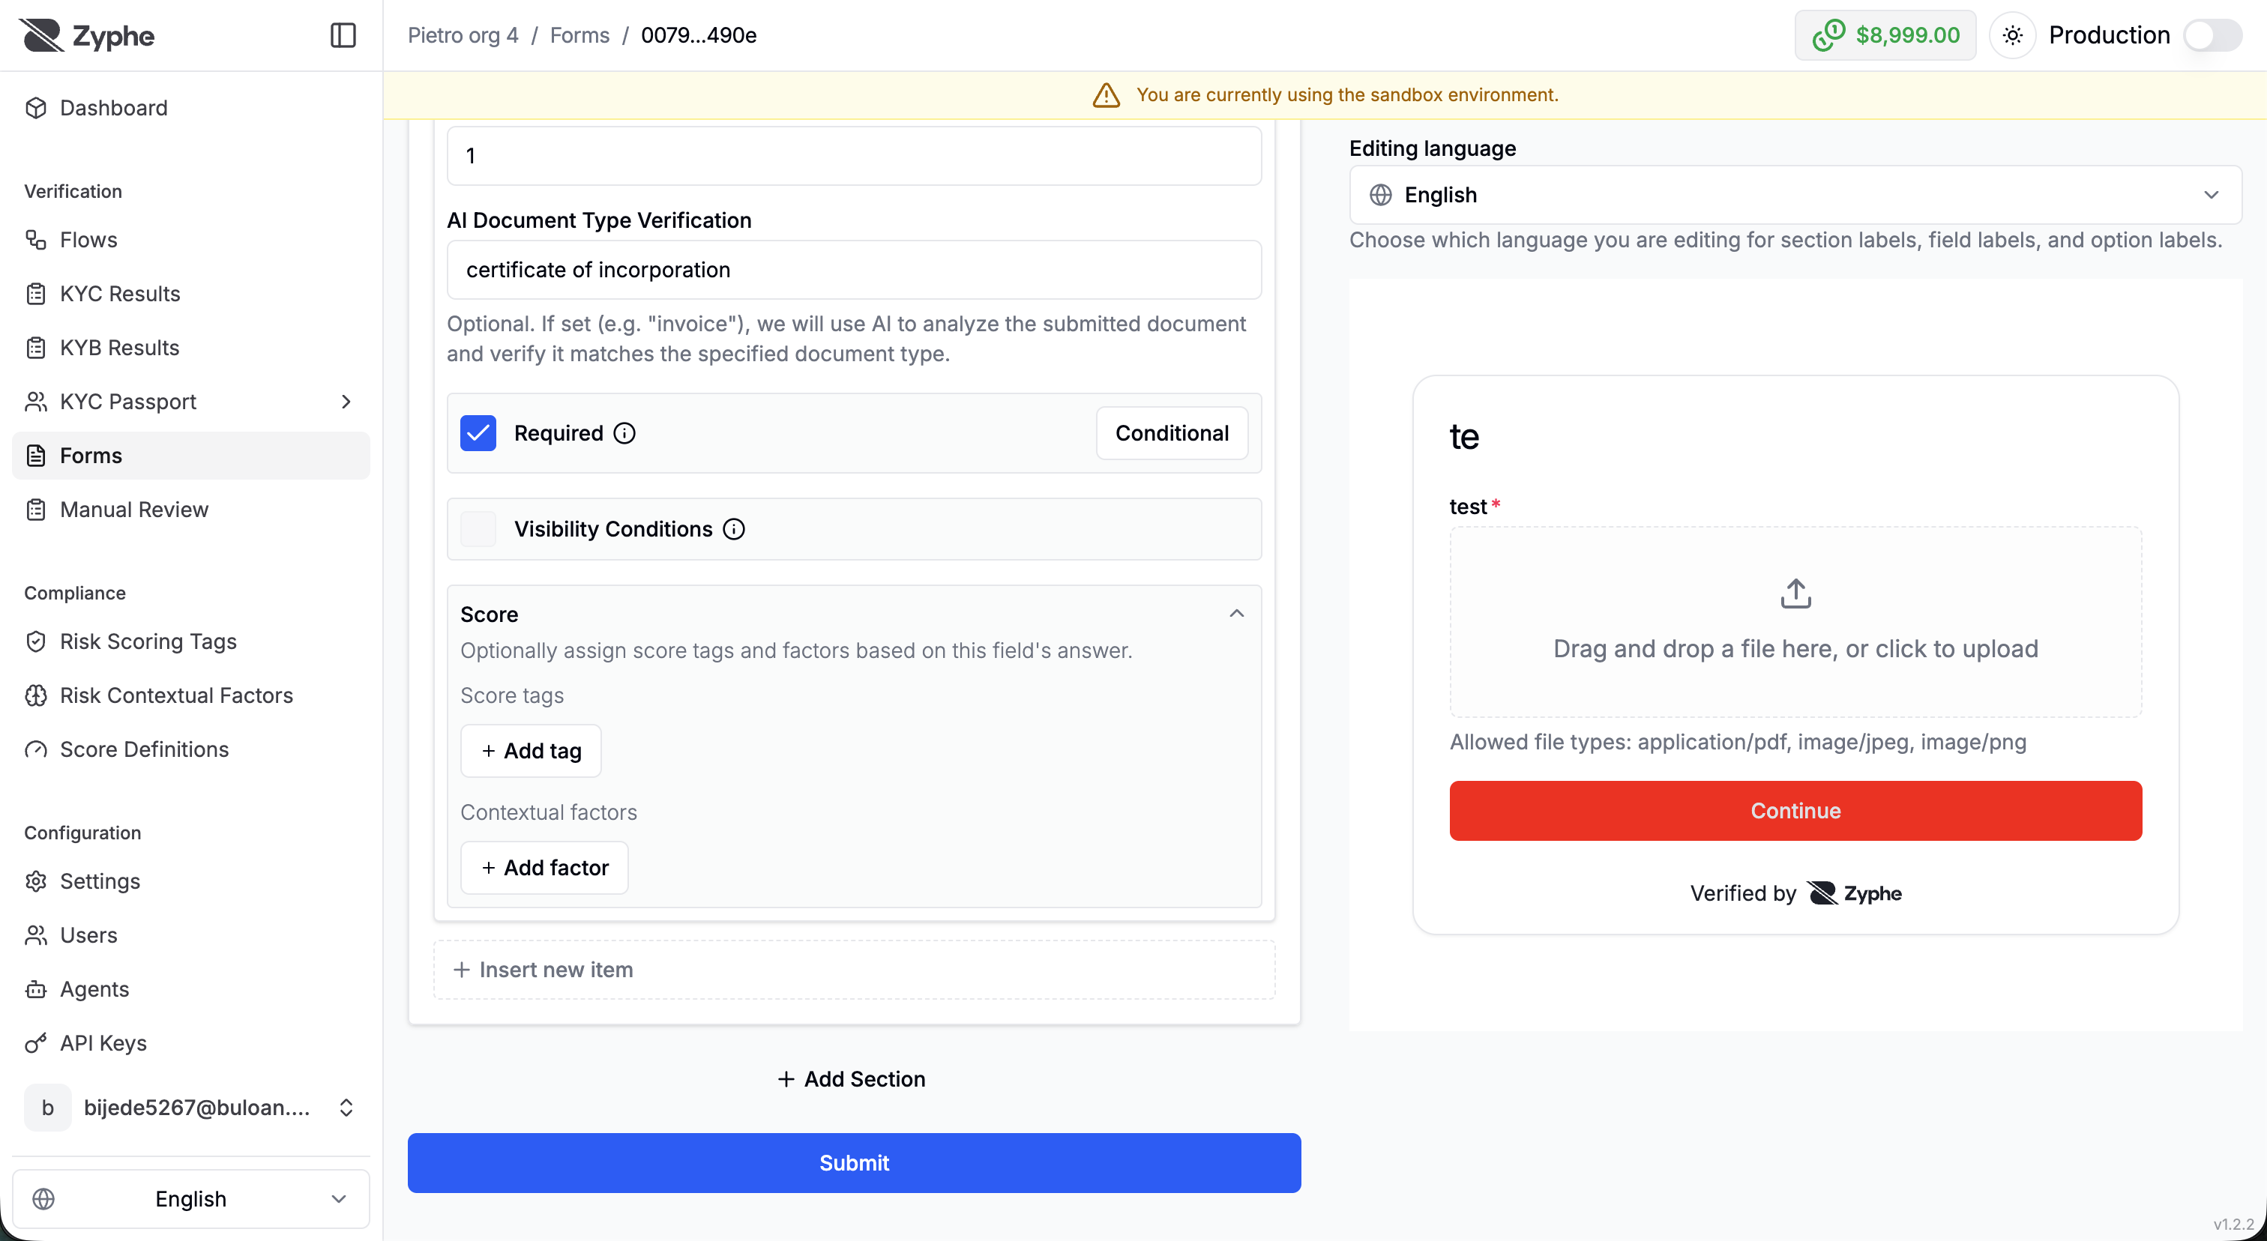This screenshot has height=1241, width=2267.
Task: Click the Add tag button
Action: tap(531, 750)
